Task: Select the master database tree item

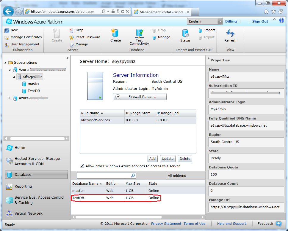Action: pyautogui.click(x=31, y=84)
